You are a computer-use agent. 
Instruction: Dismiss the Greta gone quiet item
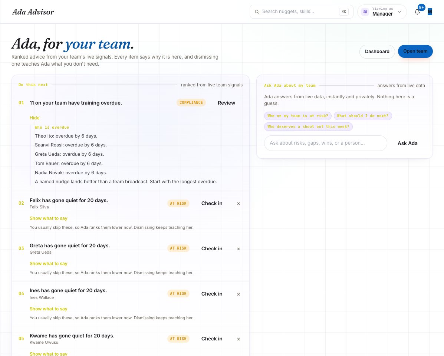pyautogui.click(x=239, y=249)
